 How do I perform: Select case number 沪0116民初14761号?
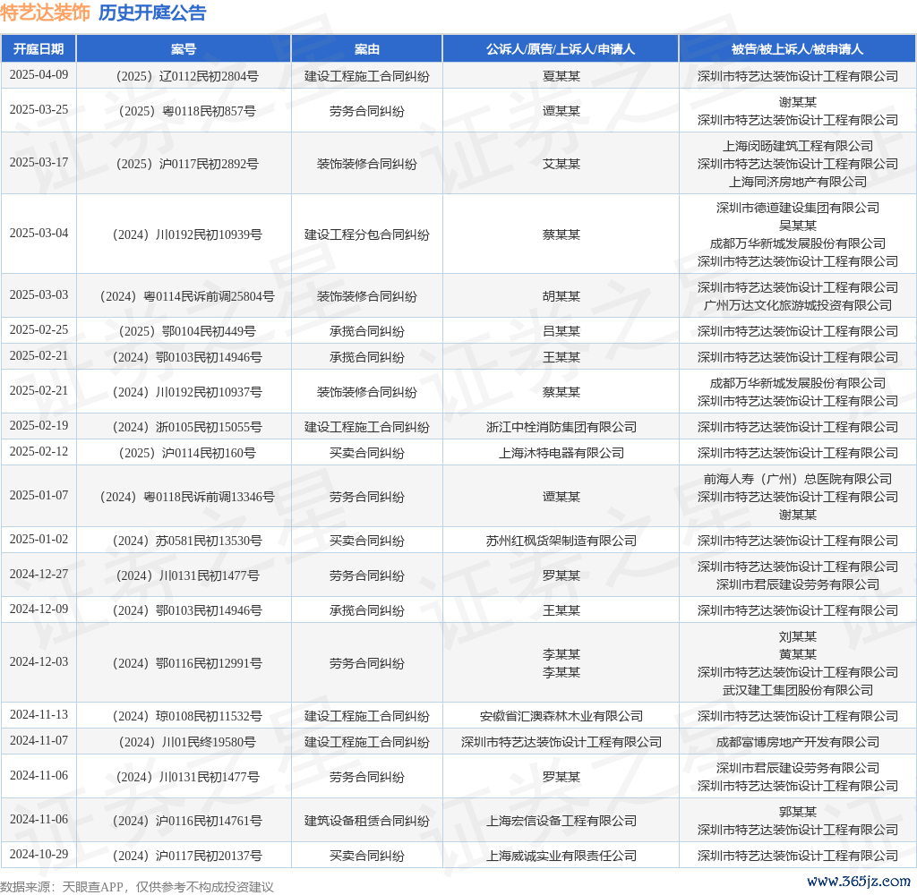coord(187,822)
